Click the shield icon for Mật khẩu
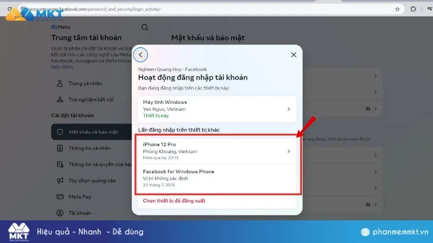The width and height of the screenshot is (433, 243). tap(60, 132)
